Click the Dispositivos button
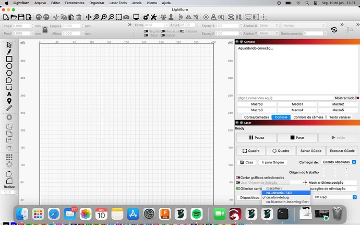Screen dimensions: 360x225 click(249, 198)
